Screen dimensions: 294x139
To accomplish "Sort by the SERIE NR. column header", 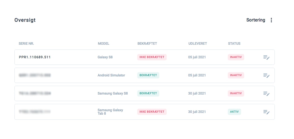I will (26, 44).
